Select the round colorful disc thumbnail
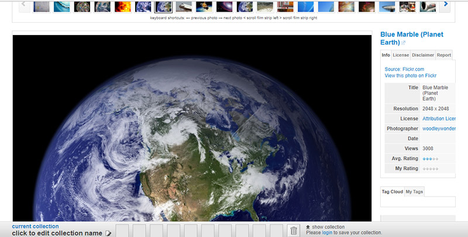 pos(82,6)
